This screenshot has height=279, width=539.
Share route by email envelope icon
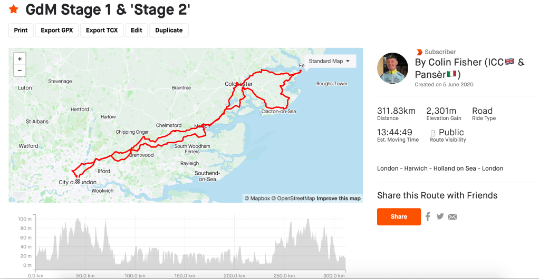[452, 216]
